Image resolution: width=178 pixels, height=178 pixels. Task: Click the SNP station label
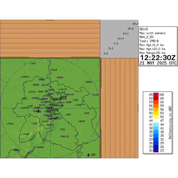(x=33, y=63)
